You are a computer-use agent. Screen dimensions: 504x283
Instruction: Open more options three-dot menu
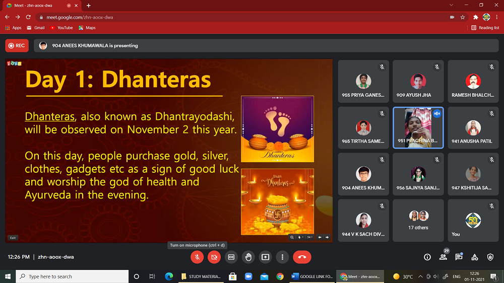coord(282,257)
